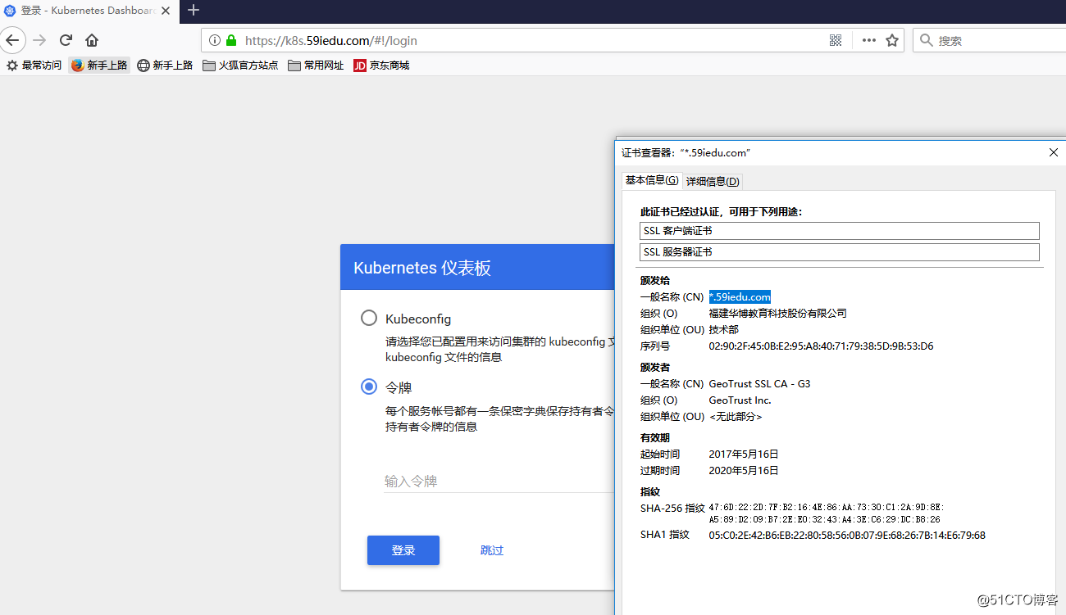
Task: Select the 令牌 token radio option
Action: point(369,387)
